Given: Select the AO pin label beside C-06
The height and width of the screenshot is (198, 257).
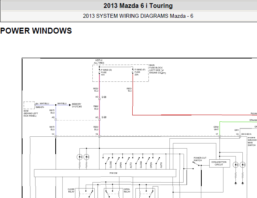Looking at the screenshot, I should point(97,97).
